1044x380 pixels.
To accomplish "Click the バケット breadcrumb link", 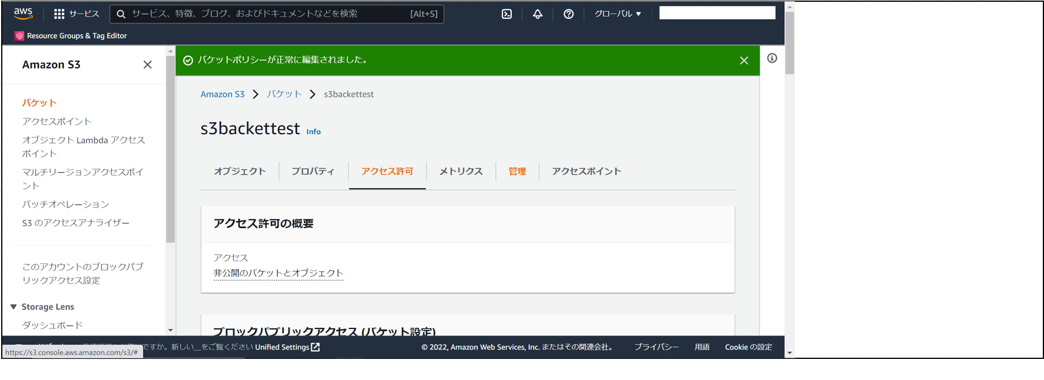I will 284,94.
